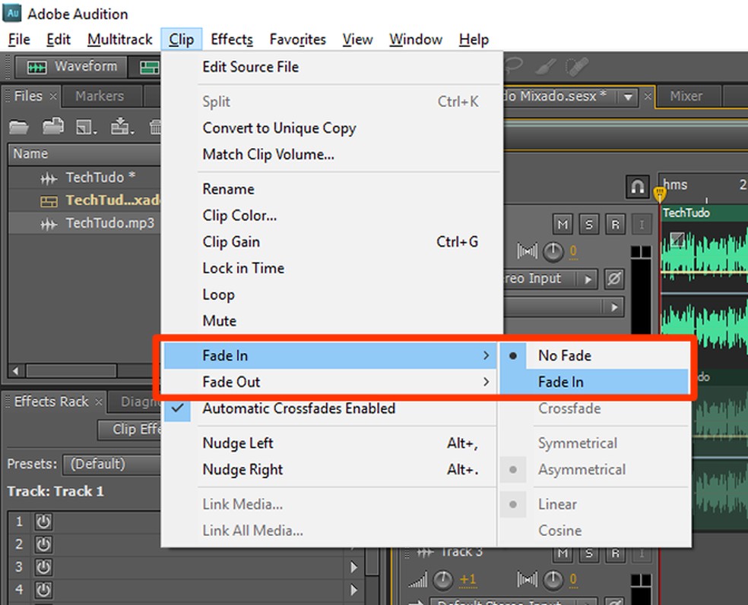Adjust Track 3 pan knob
Viewport: 748px width, 605px height.
(x=553, y=580)
